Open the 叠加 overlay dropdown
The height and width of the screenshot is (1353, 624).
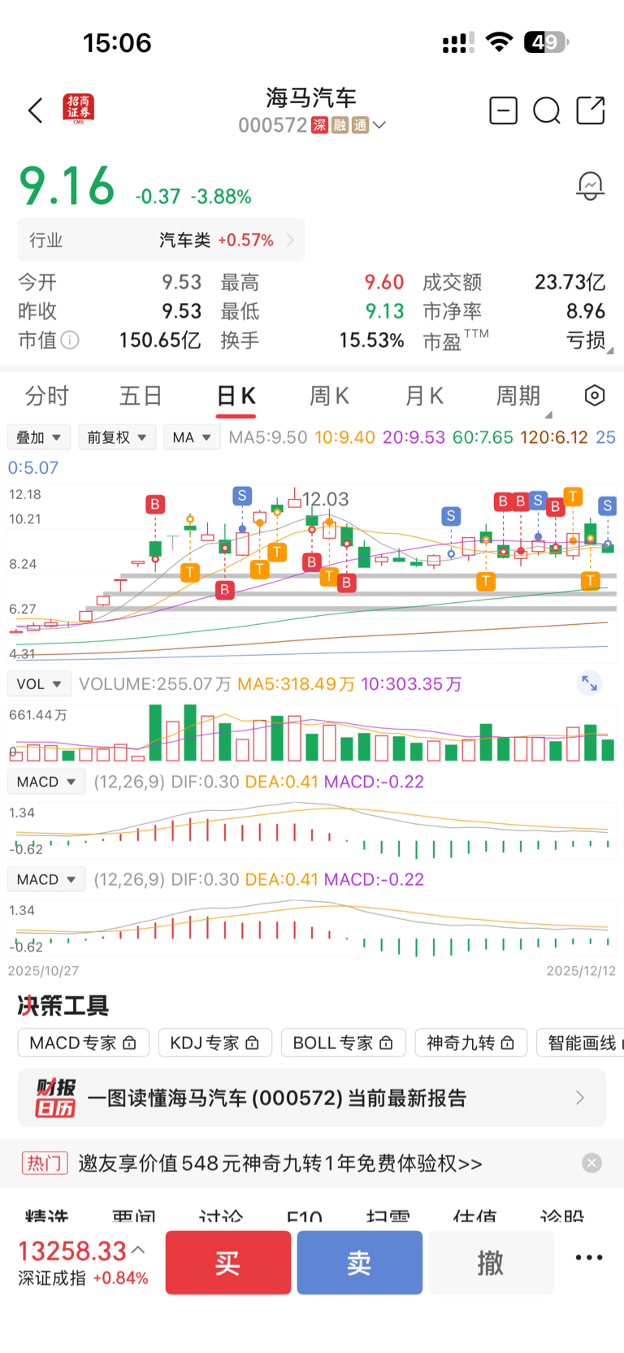coord(39,437)
